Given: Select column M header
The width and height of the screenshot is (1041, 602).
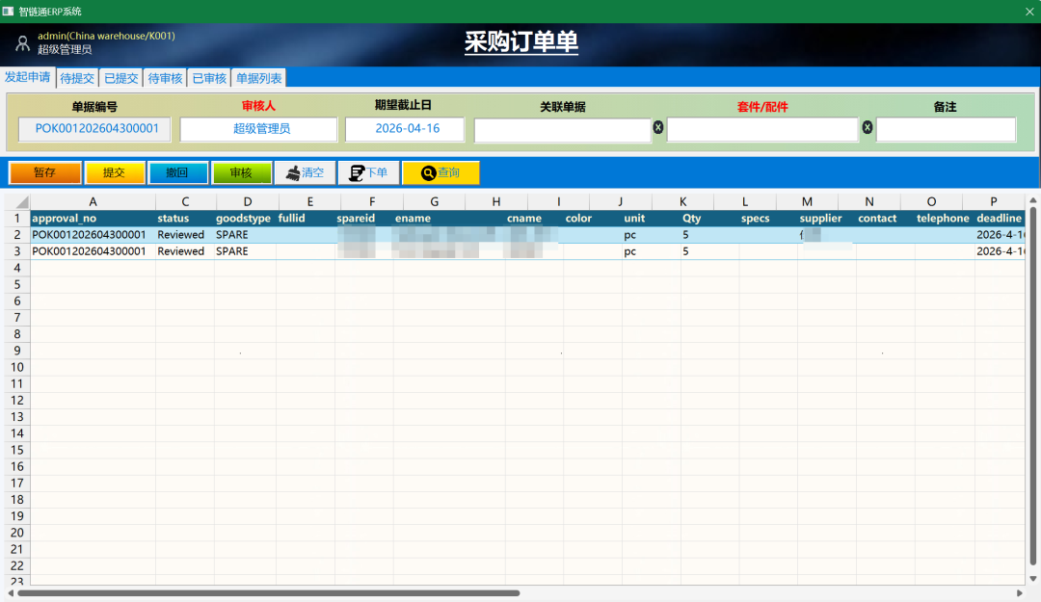Looking at the screenshot, I should (x=808, y=201).
